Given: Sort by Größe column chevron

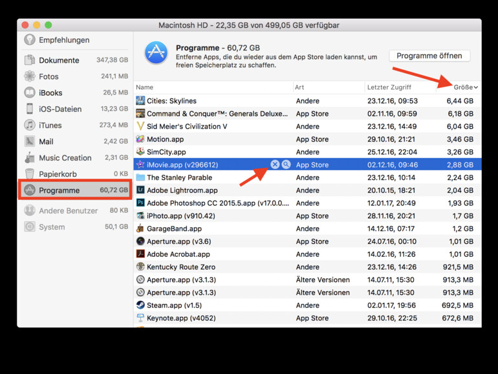Looking at the screenshot, I should [475, 87].
